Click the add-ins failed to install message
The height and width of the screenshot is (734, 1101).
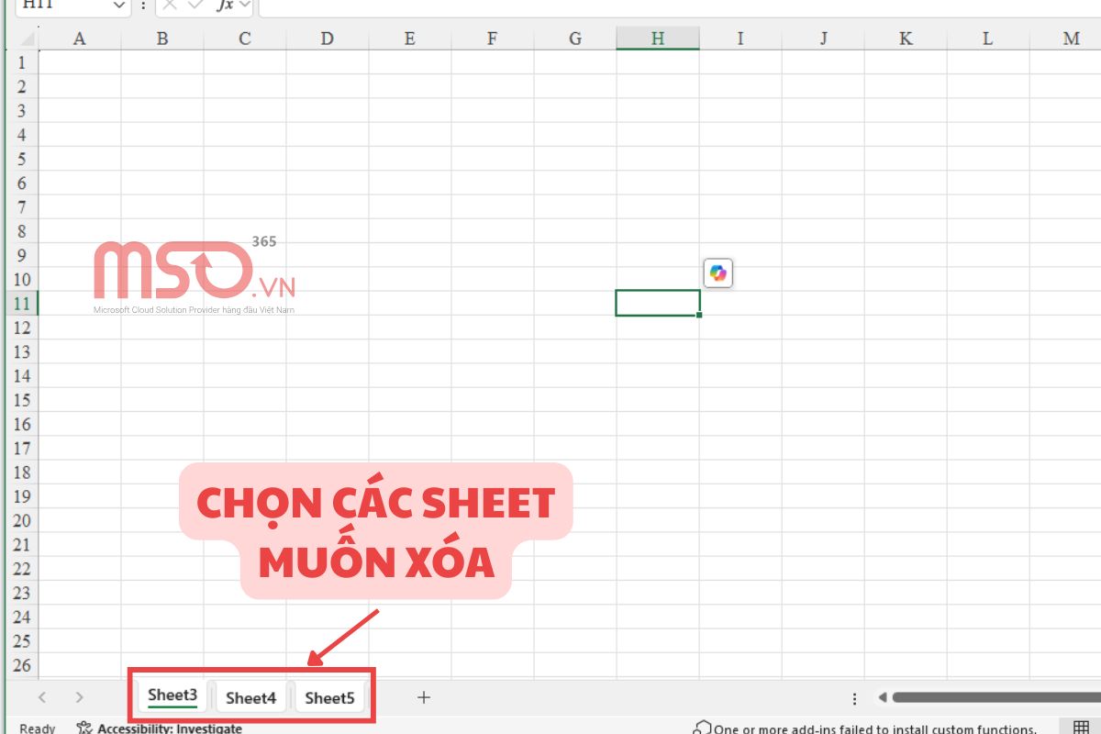pyautogui.click(x=875, y=728)
